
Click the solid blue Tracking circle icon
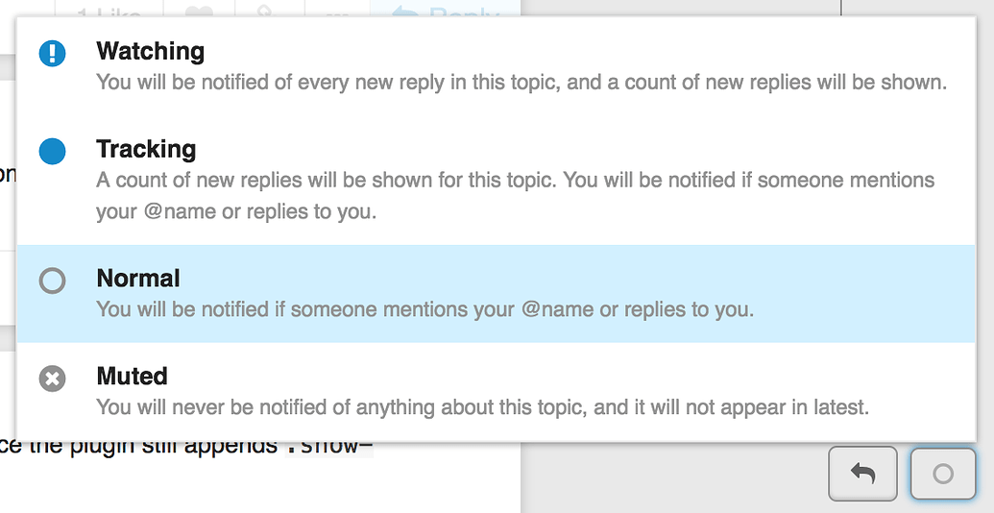[53, 151]
